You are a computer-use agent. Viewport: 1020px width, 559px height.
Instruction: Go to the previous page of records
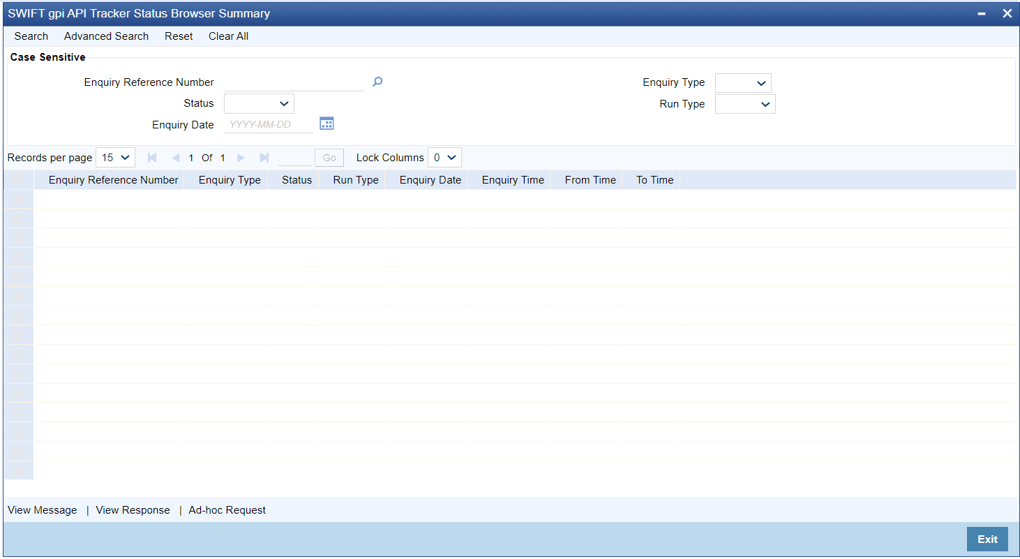[x=175, y=158]
